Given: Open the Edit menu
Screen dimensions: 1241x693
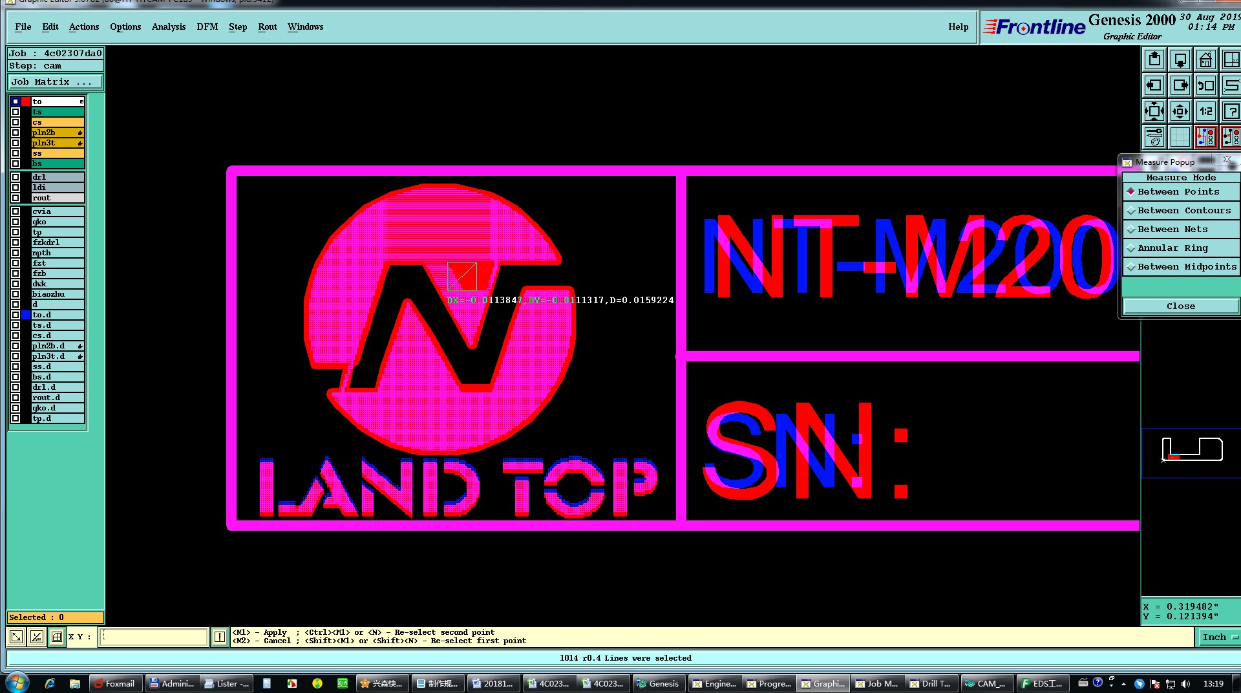Looking at the screenshot, I should click(50, 27).
